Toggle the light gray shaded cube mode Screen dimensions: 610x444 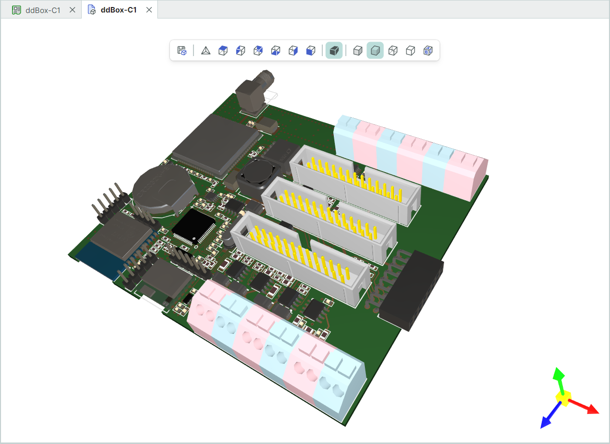click(357, 50)
